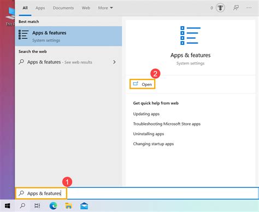Image resolution: width=259 pixels, height=212 pixels.
Task: Open Updating apps help link
Action: click(x=146, y=114)
